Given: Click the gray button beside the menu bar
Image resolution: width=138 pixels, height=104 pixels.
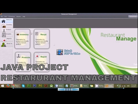Looking at the screenshot, I should click(133, 16).
